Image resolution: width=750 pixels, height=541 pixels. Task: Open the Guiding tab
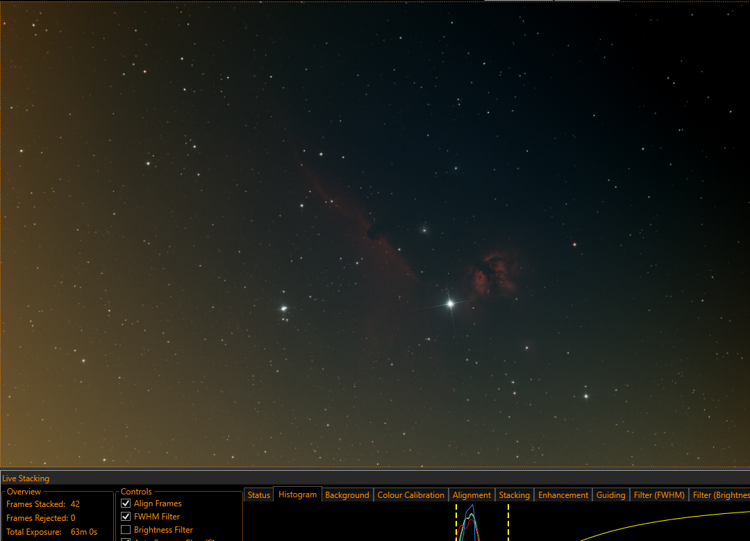pos(611,495)
